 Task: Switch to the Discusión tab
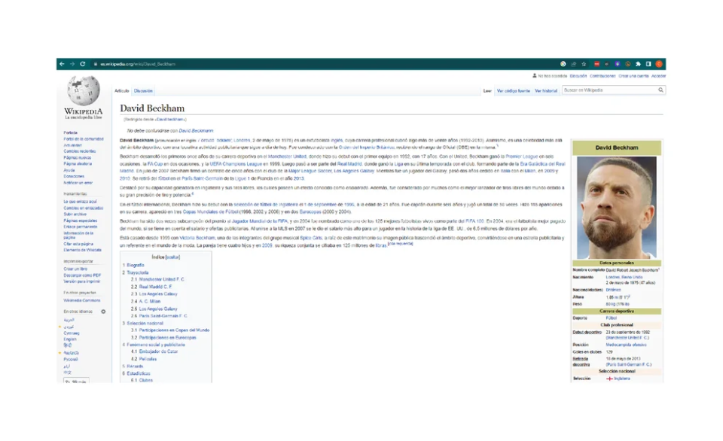point(143,90)
